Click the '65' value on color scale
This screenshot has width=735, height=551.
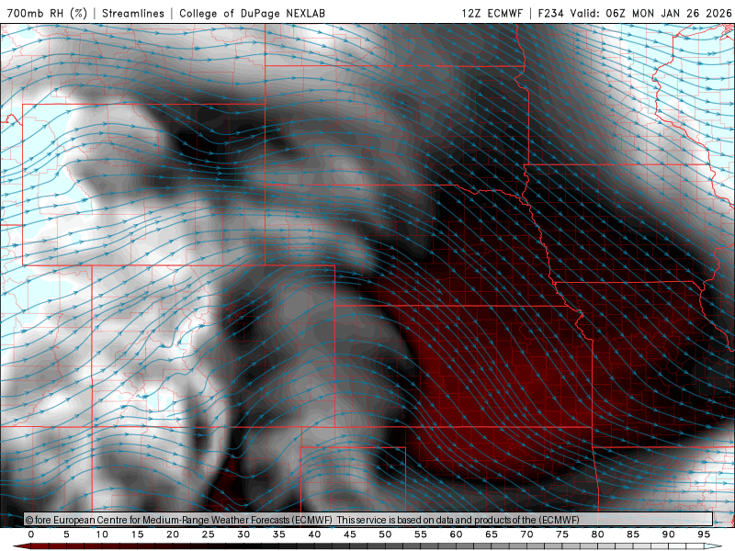(492, 534)
